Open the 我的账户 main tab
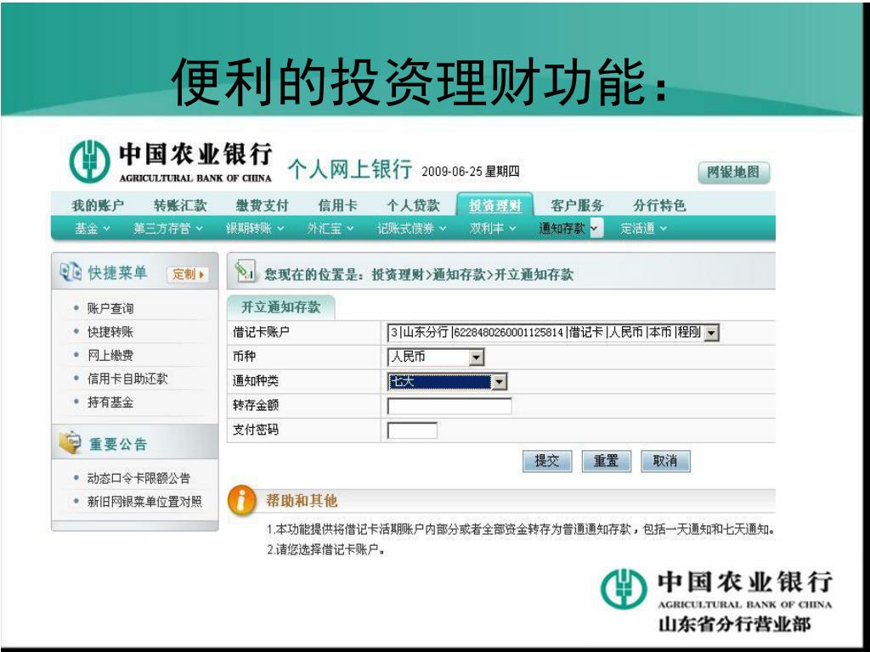 click(x=98, y=205)
